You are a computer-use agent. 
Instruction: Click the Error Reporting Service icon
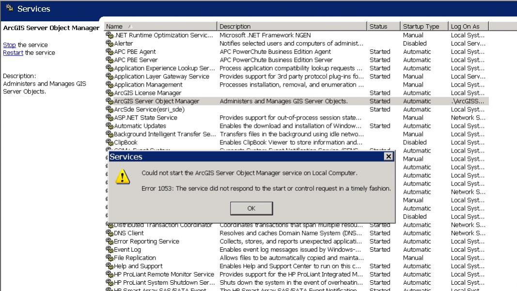[x=110, y=241]
